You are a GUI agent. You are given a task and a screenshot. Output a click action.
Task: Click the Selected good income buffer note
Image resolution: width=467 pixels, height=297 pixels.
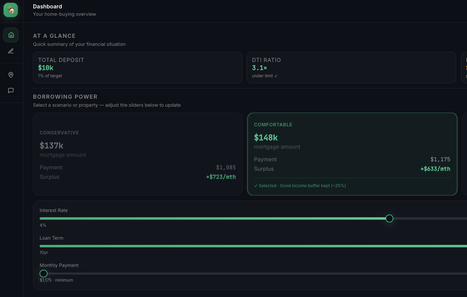(300, 186)
